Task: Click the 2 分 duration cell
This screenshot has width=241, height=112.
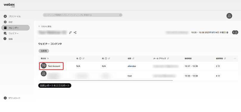Action: [218, 66]
